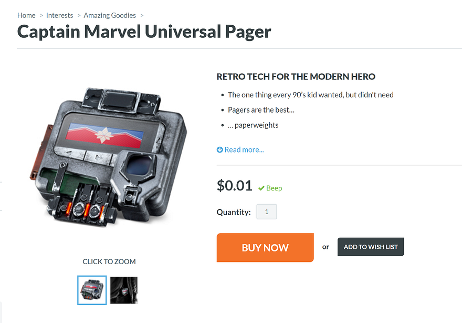This screenshot has width=462, height=323.
Task: Select the second dark product thumbnail
Action: (124, 290)
